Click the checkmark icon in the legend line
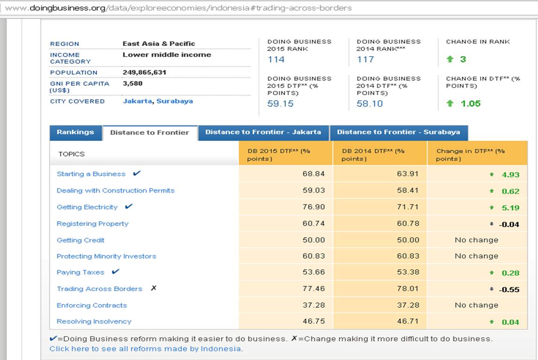This screenshot has height=360, width=538. pos(53,338)
